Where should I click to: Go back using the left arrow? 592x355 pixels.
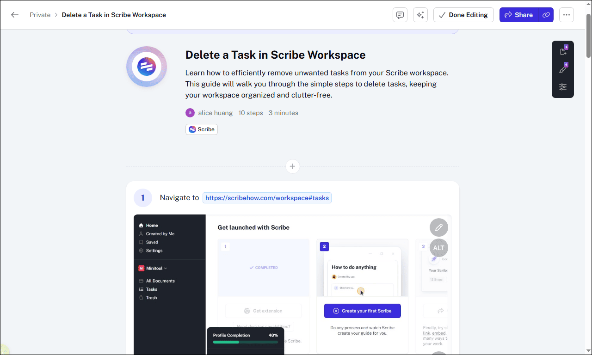(x=15, y=15)
